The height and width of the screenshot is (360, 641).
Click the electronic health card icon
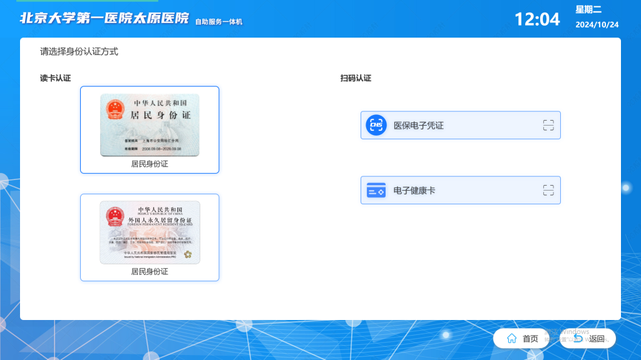[376, 190]
